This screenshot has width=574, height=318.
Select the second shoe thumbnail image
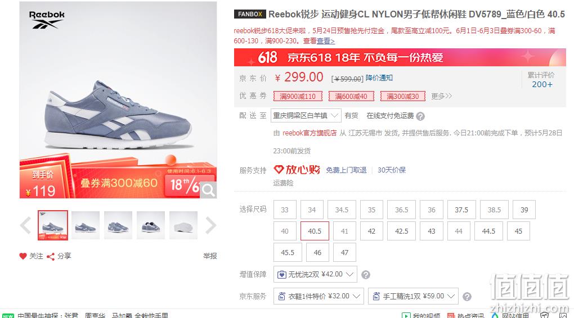(x=86, y=225)
